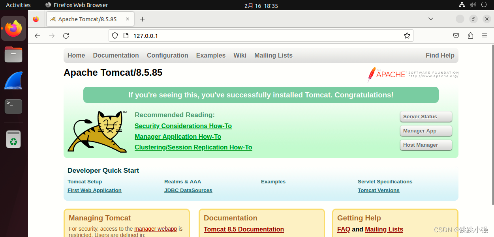The height and width of the screenshot is (237, 494).
Task: Open the Activities overview
Action: click(x=18, y=5)
